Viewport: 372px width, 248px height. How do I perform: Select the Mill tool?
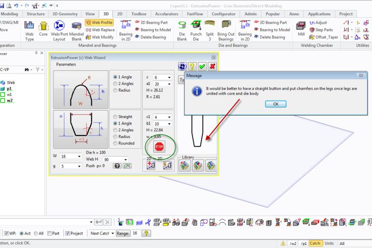coord(301,29)
